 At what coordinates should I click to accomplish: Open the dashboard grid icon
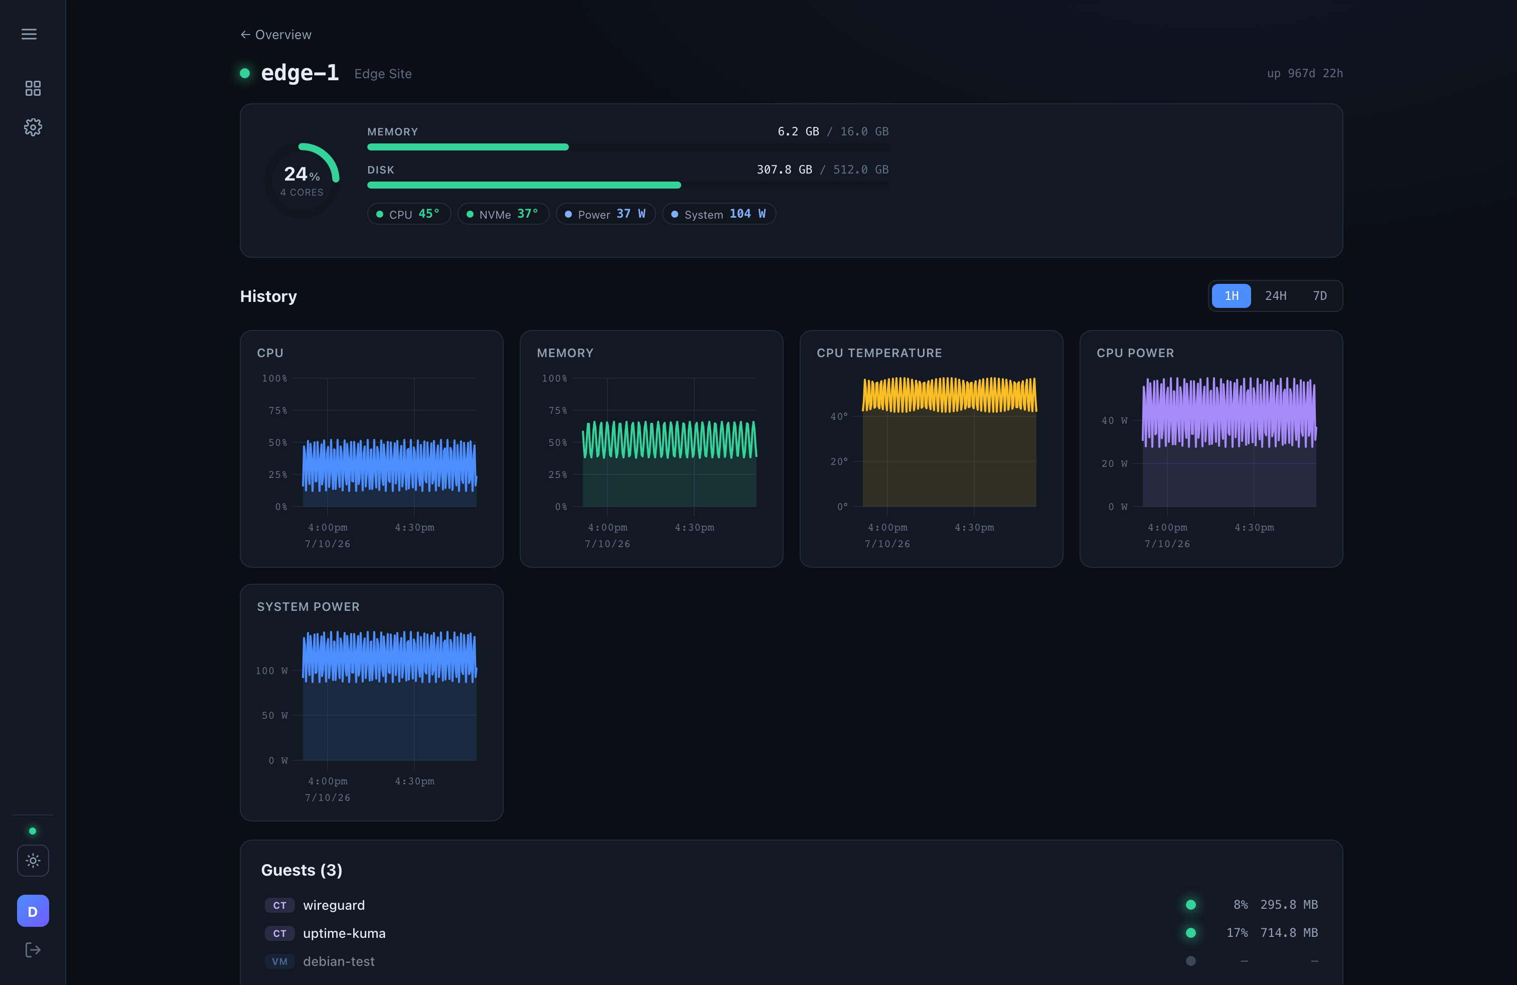[33, 89]
